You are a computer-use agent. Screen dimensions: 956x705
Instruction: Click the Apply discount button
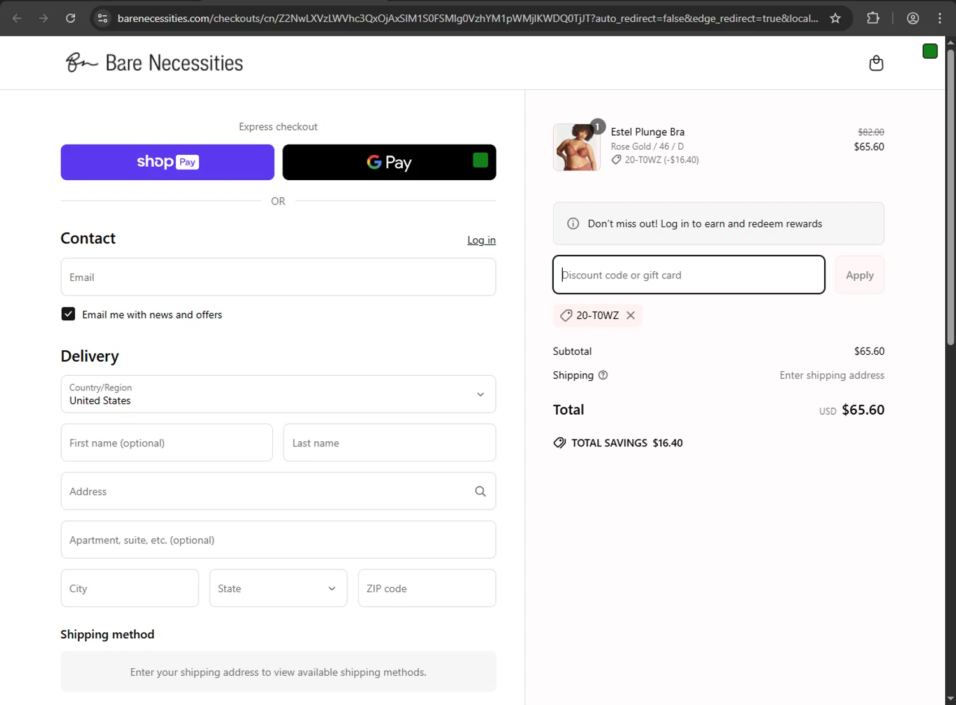click(860, 275)
